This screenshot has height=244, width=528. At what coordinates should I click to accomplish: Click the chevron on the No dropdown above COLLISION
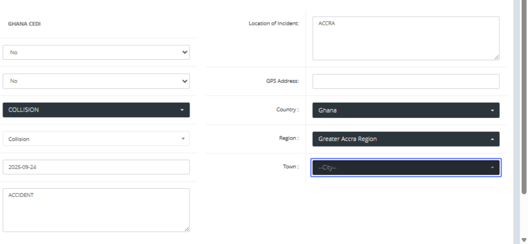[184, 81]
